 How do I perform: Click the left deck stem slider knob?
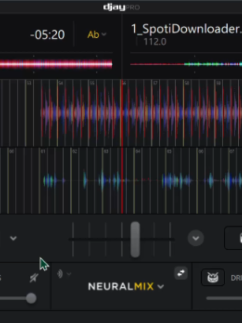pyautogui.click(x=31, y=298)
